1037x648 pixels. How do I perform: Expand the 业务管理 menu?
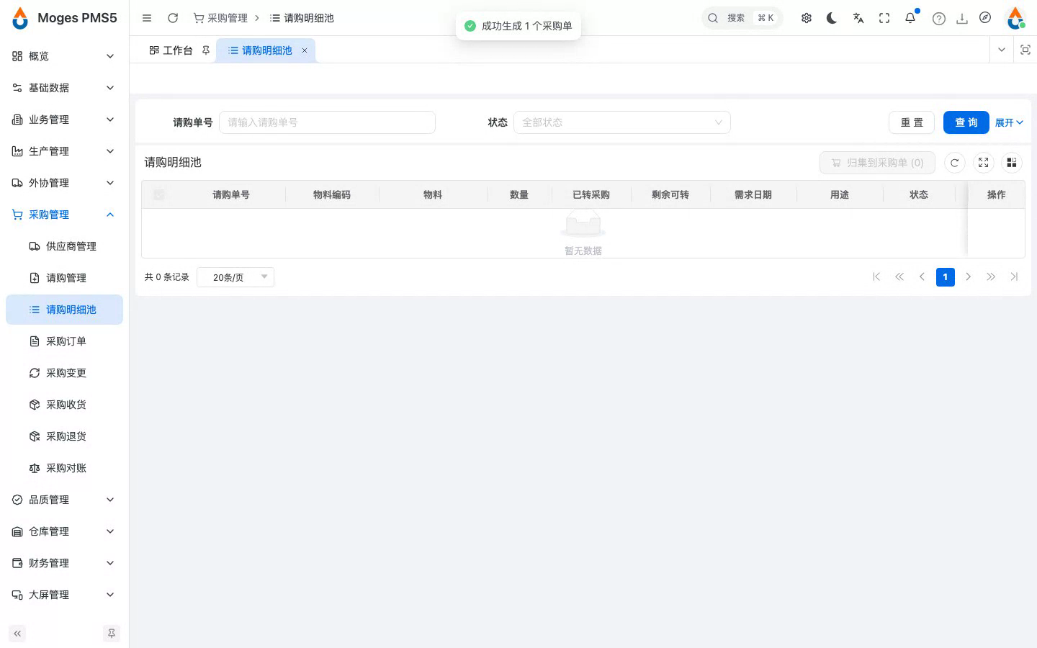pos(64,120)
